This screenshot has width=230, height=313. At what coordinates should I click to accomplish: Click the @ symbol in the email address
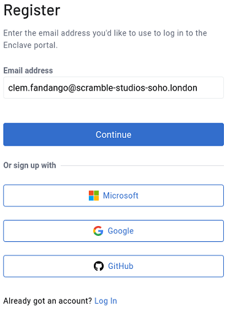click(72, 88)
